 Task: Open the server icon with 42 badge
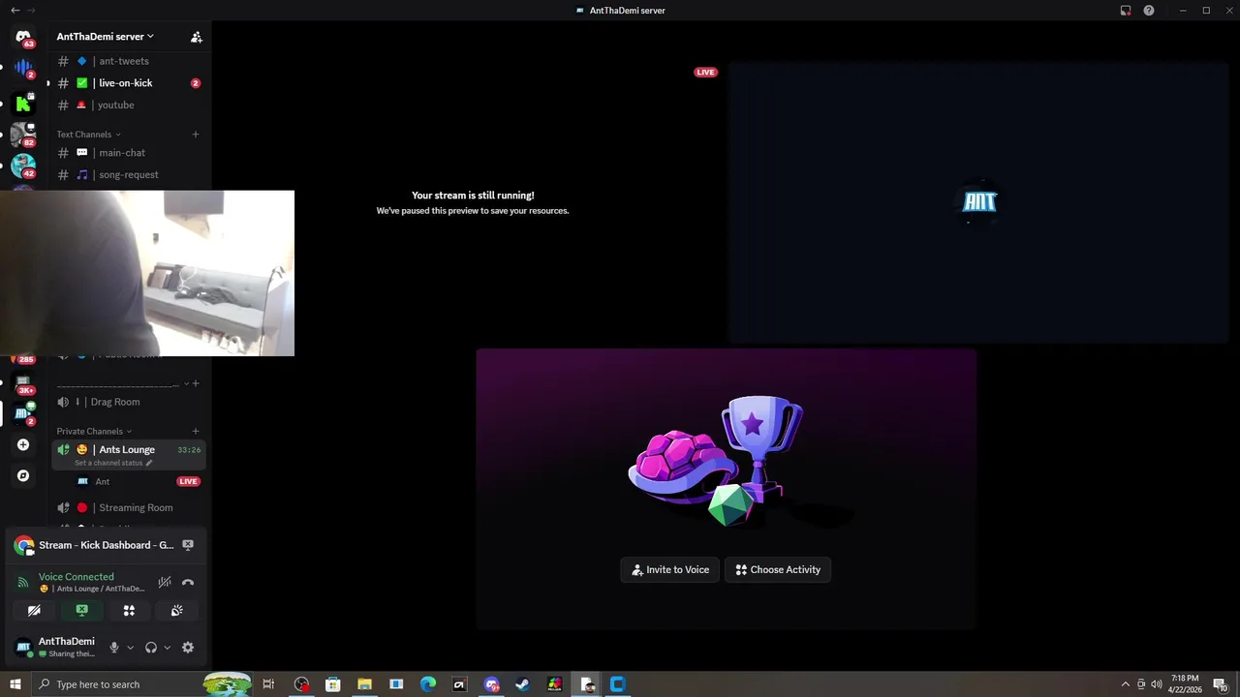[x=23, y=167]
